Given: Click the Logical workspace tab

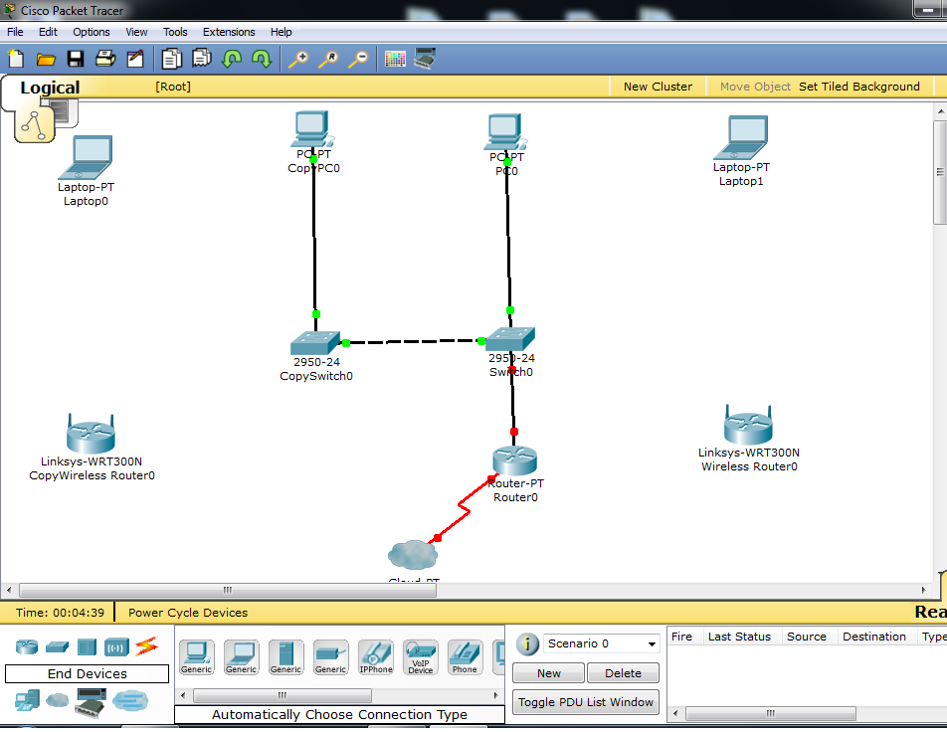Looking at the screenshot, I should pos(50,88).
